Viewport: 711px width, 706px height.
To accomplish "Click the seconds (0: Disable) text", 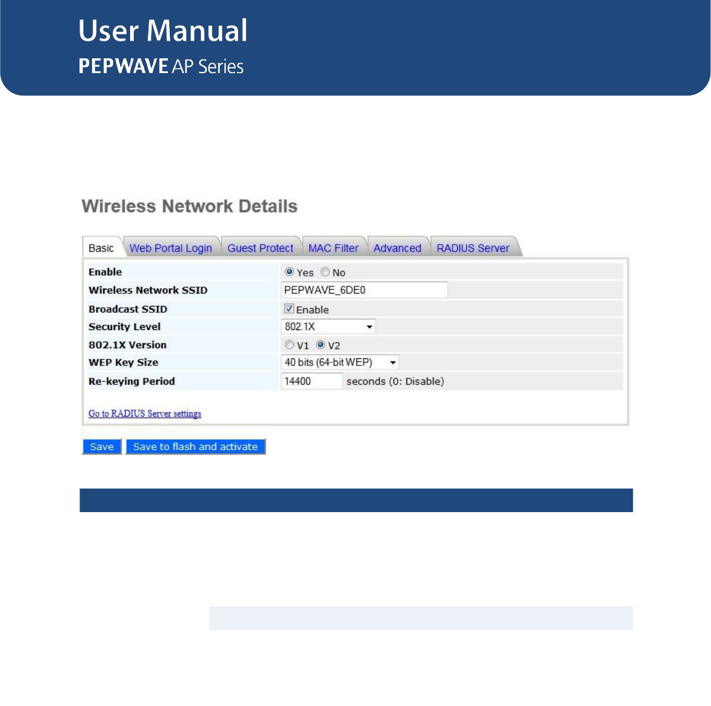I will pyautogui.click(x=395, y=381).
